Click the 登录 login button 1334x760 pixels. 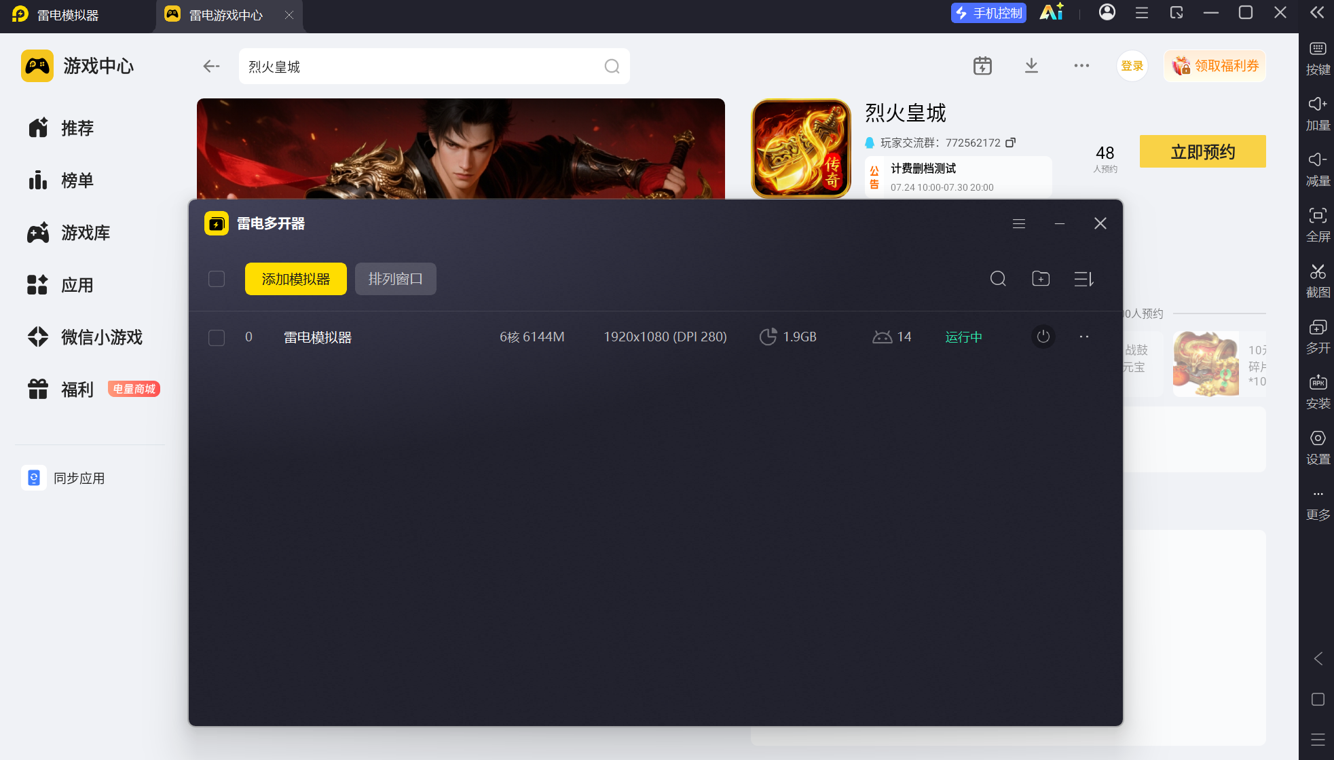[1132, 66]
